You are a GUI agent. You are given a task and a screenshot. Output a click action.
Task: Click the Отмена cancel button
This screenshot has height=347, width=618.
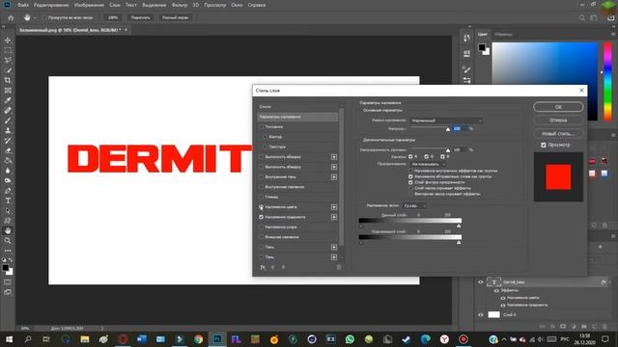(x=558, y=120)
